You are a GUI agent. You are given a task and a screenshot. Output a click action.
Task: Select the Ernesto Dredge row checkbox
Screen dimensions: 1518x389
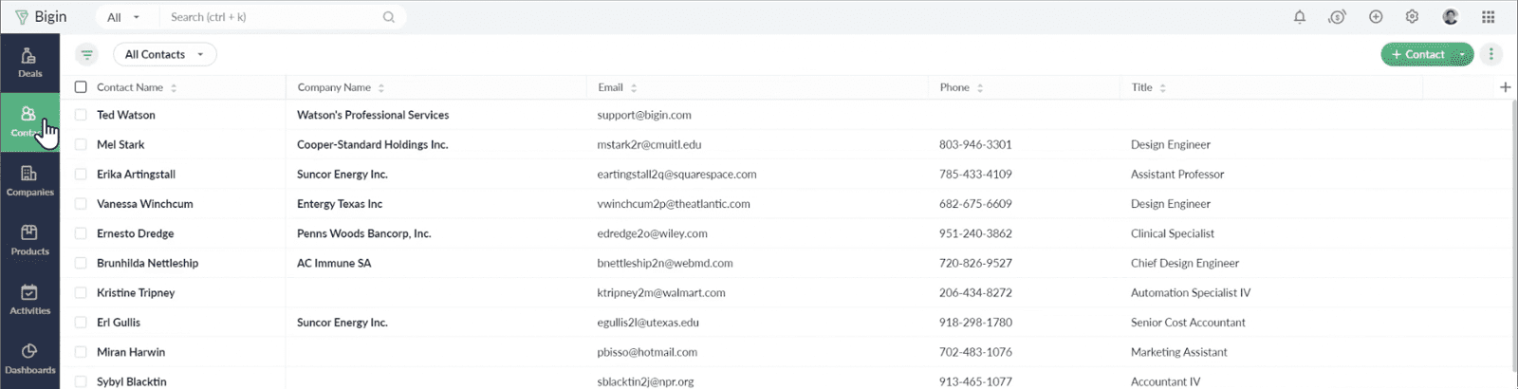[81, 233]
